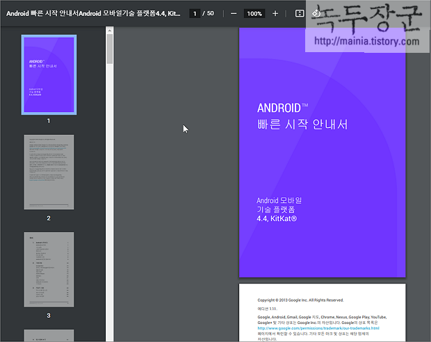Click the '빠른 시작 안내서' cover title
Screen dimensions: 431x342
(x=302, y=124)
